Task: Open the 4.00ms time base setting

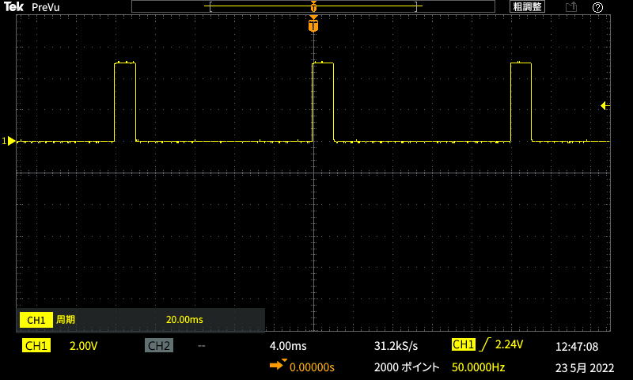Action: [x=287, y=346]
